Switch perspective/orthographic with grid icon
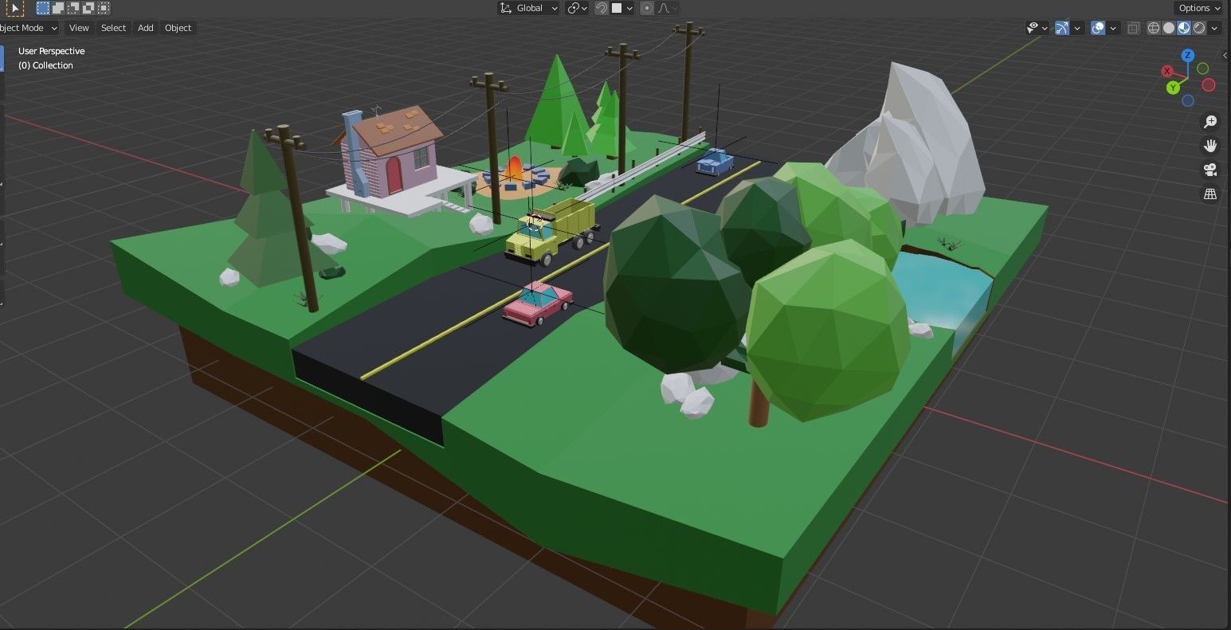This screenshot has width=1231, height=630. (x=1210, y=194)
